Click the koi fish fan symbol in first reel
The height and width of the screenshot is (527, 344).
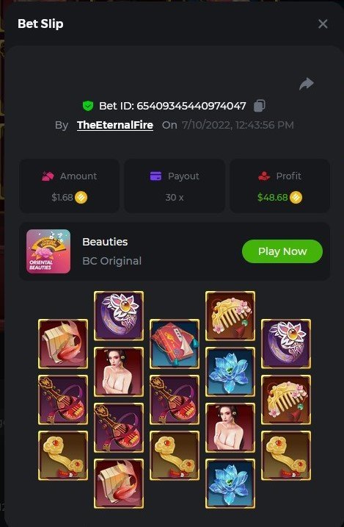[x=63, y=344]
